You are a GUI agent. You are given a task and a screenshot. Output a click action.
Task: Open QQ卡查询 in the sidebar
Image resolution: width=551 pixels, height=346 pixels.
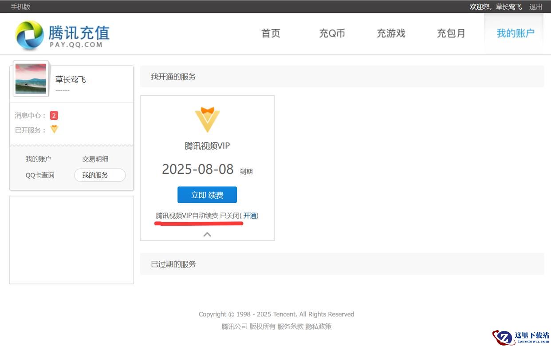[40, 175]
